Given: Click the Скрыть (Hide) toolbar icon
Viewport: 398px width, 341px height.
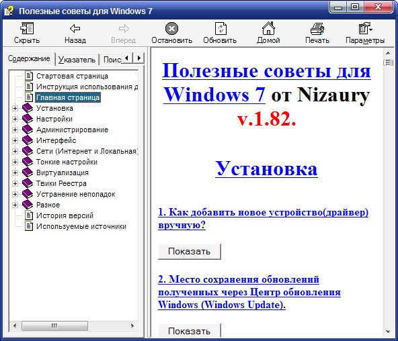Looking at the screenshot, I should tap(27, 28).
